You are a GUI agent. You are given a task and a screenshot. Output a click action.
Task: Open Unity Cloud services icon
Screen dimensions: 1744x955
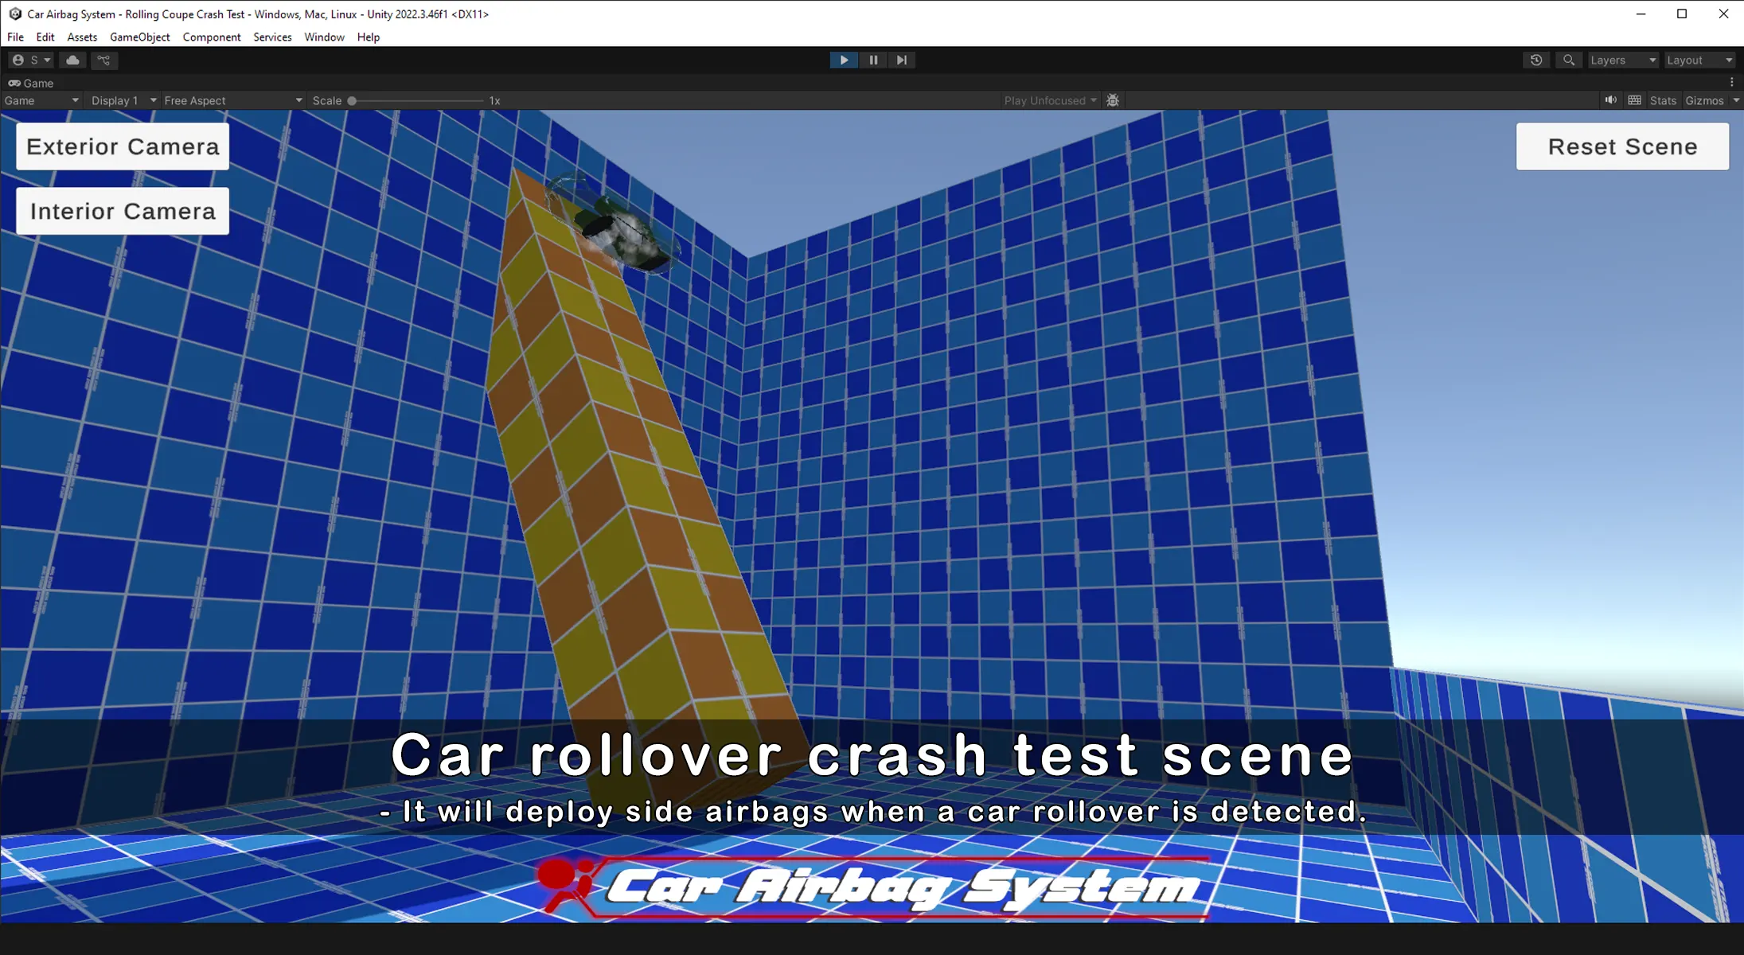pos(72,60)
